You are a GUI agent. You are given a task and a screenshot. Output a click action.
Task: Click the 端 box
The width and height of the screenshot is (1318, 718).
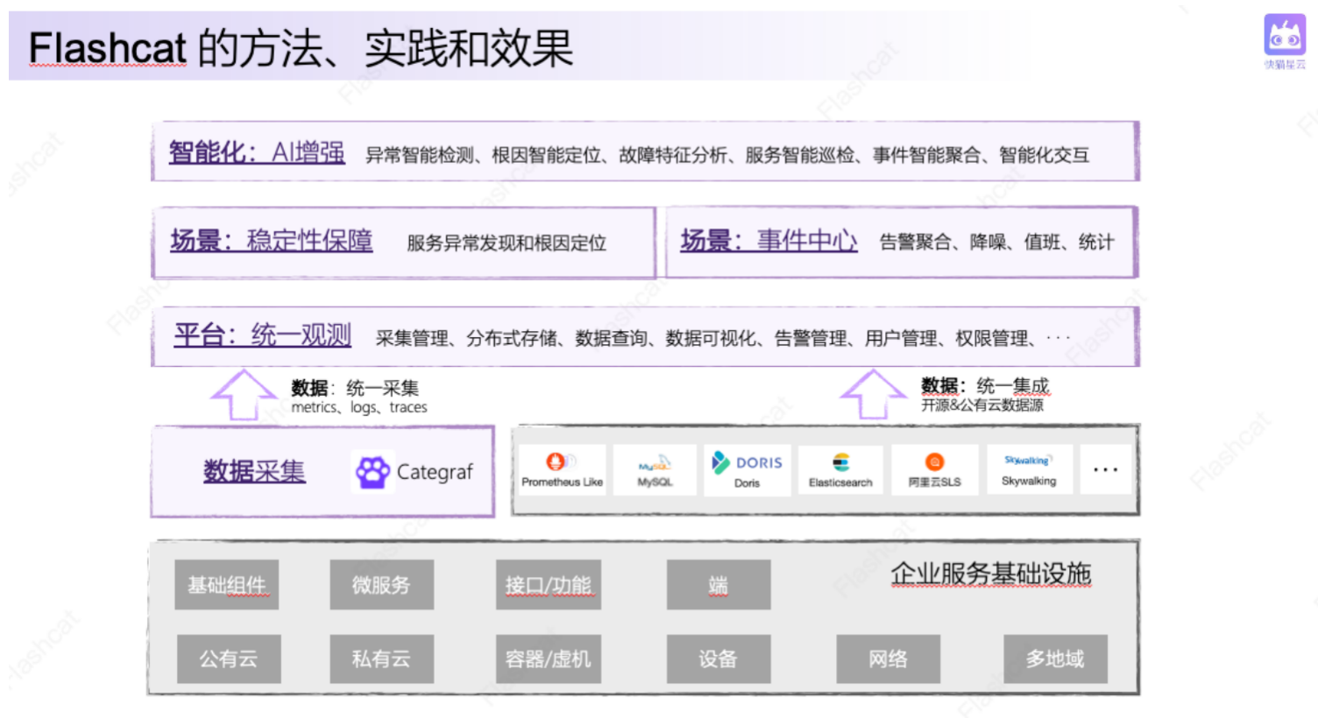tap(719, 585)
